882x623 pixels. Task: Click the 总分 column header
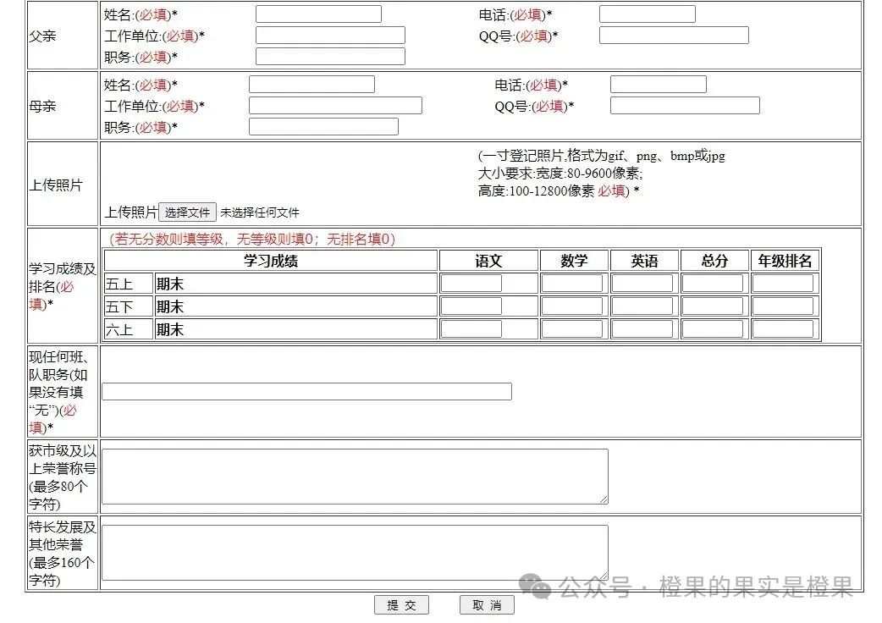pyautogui.click(x=715, y=261)
